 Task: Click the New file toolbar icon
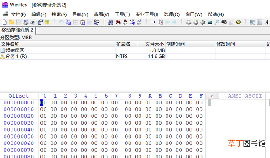tap(5, 22)
